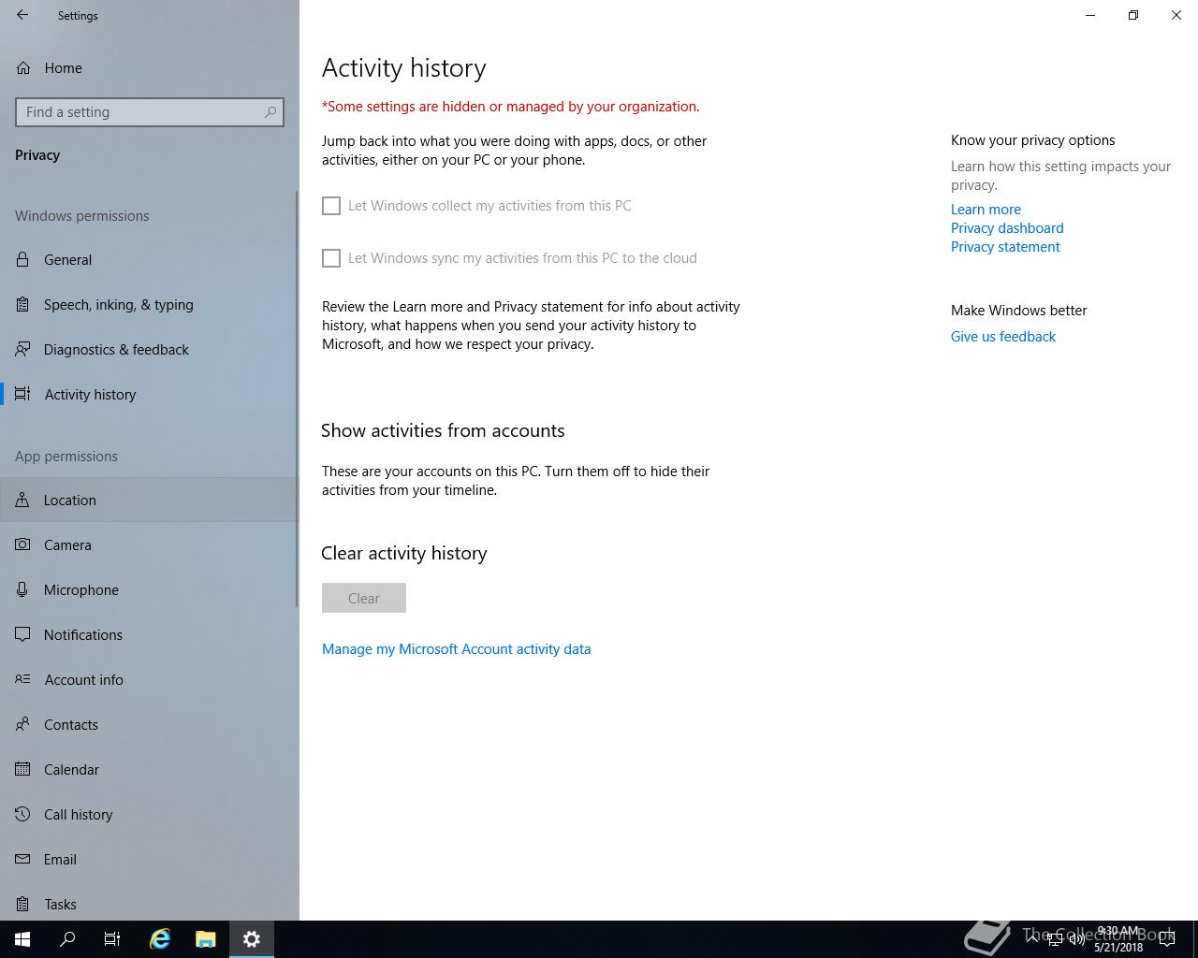Open the Learn more link
1198x958 pixels.
click(x=986, y=210)
